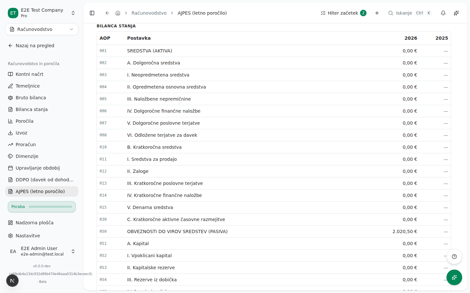
Task: Click the 2025 column header
Action: click(442, 38)
